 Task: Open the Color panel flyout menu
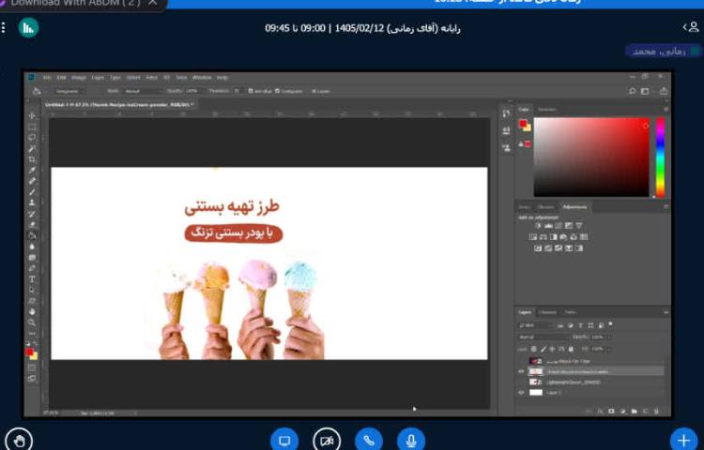coord(666,110)
